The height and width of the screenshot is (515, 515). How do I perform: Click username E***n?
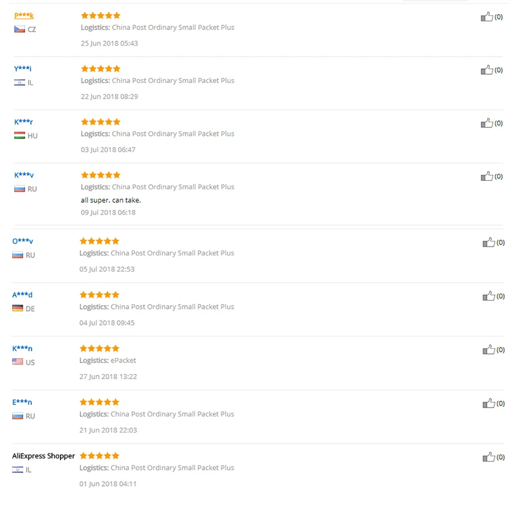coord(22,402)
